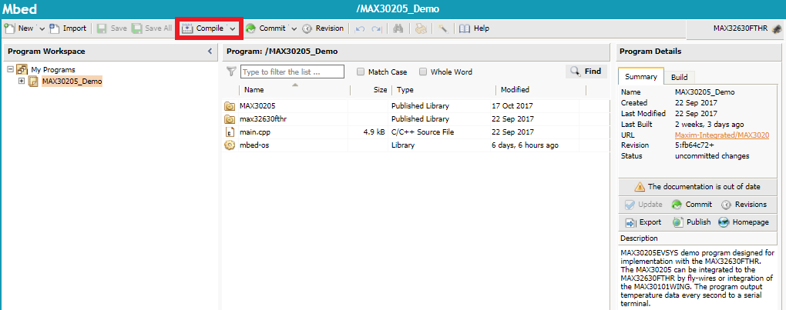Switch to the Summary tab
The image size is (786, 310).
[x=640, y=76]
